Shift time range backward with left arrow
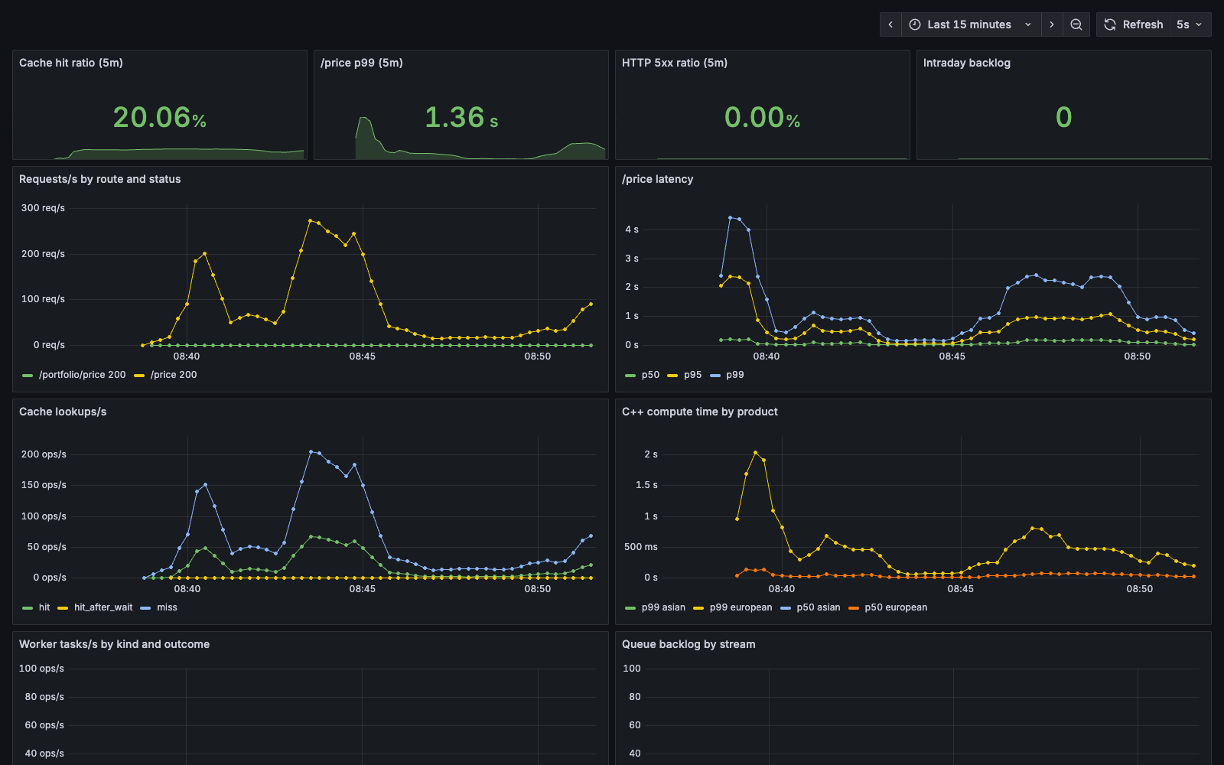Viewport: 1224px width, 765px height. (890, 24)
